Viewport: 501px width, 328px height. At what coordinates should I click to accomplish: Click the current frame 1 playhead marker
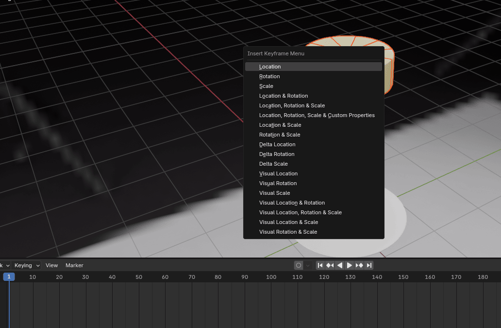[x=9, y=277]
